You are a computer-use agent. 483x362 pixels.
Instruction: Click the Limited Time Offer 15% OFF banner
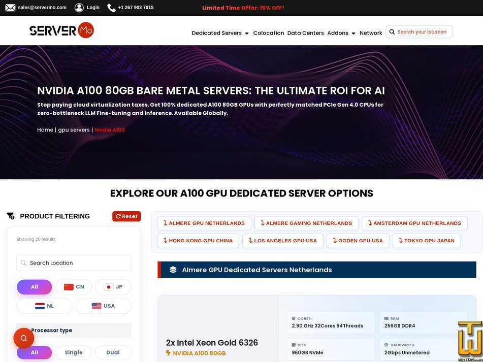243,8
